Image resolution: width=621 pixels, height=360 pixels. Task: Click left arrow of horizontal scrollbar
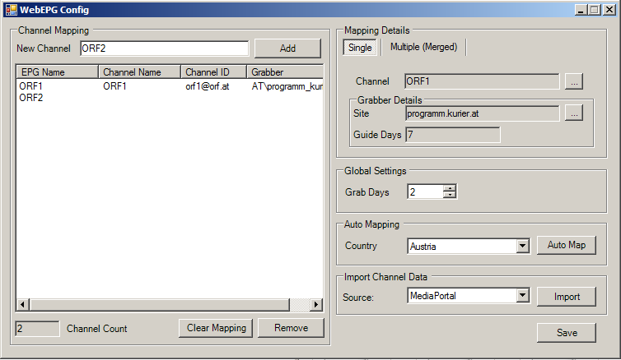22,304
